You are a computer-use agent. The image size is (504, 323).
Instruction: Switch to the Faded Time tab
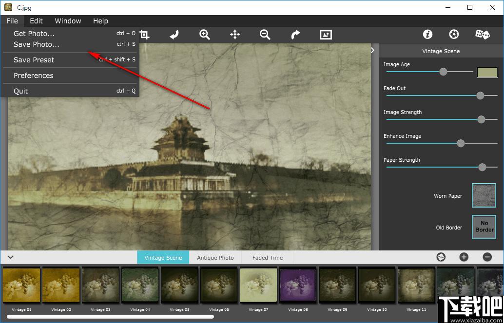pos(268,257)
